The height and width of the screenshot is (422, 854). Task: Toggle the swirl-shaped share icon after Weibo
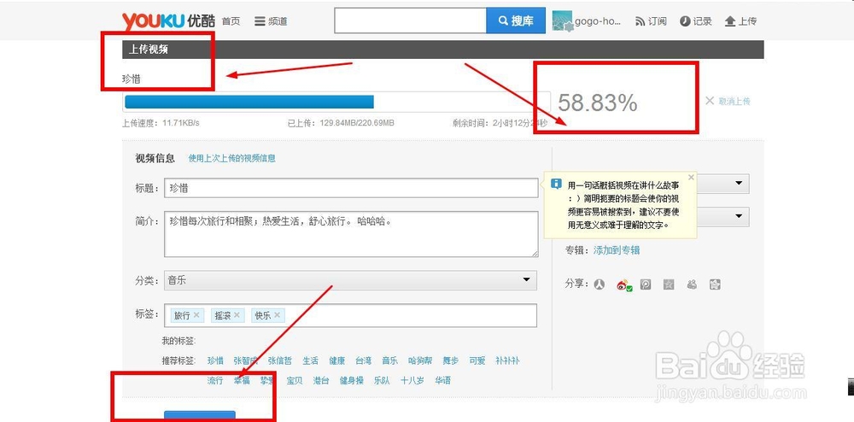[646, 284]
